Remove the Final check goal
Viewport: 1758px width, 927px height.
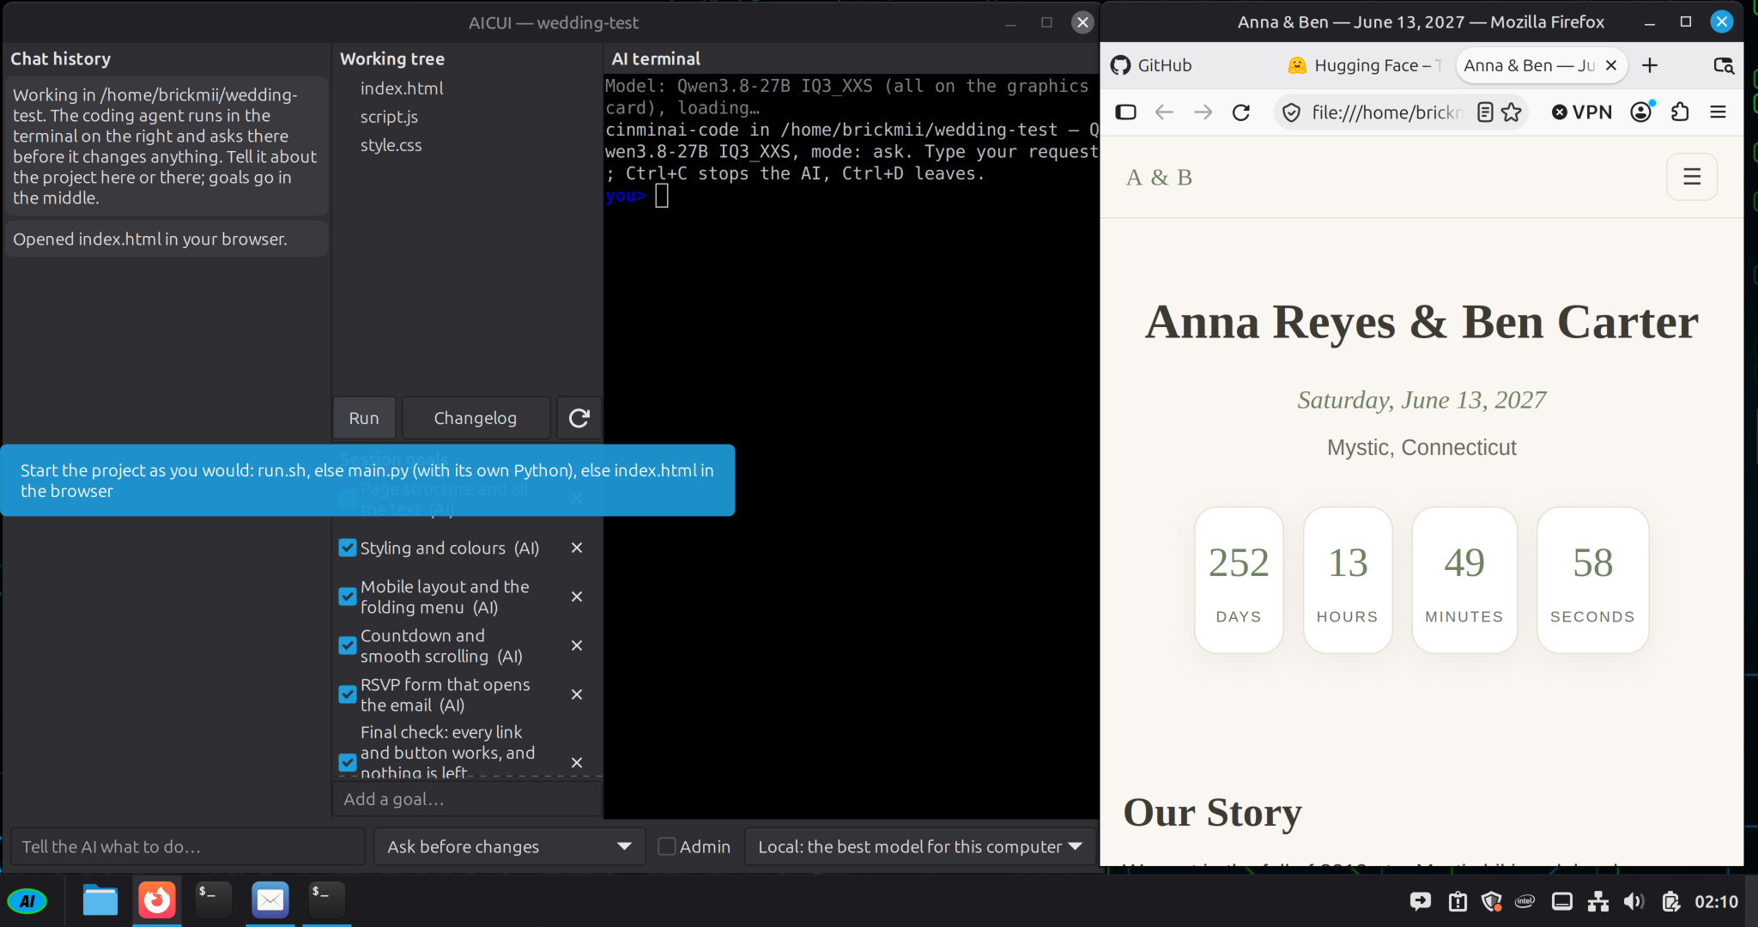point(577,762)
